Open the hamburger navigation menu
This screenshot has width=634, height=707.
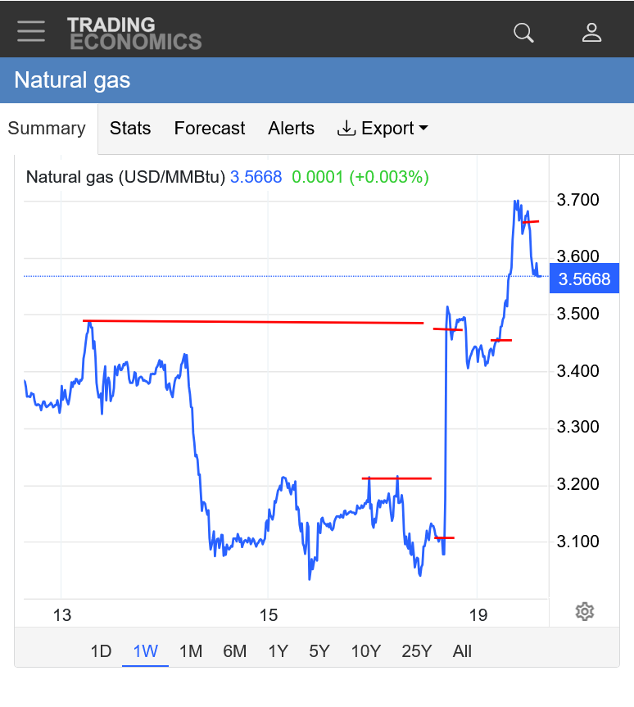pyautogui.click(x=31, y=30)
